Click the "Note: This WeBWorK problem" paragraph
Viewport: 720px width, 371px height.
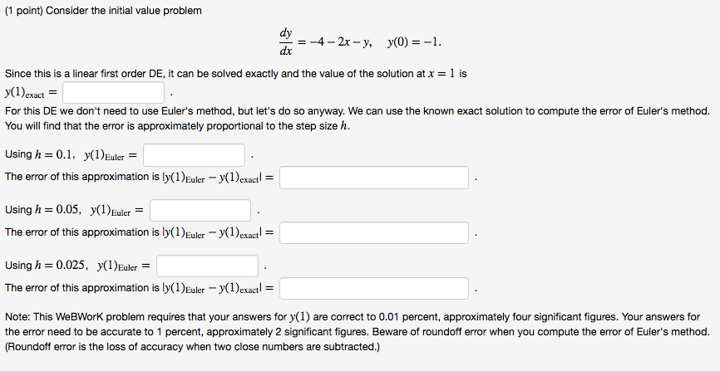coord(353,317)
